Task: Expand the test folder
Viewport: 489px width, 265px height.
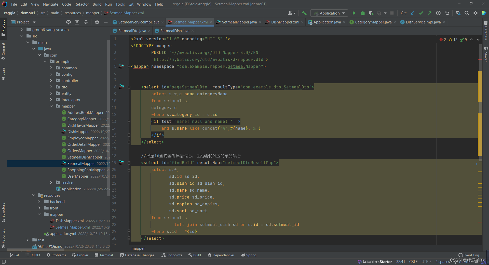Action: point(28,240)
